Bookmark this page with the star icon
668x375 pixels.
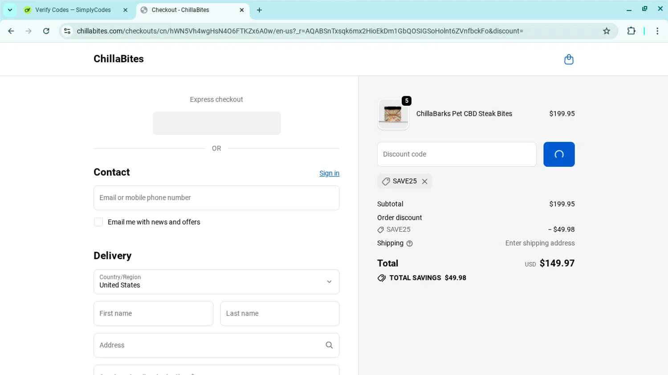point(606,31)
